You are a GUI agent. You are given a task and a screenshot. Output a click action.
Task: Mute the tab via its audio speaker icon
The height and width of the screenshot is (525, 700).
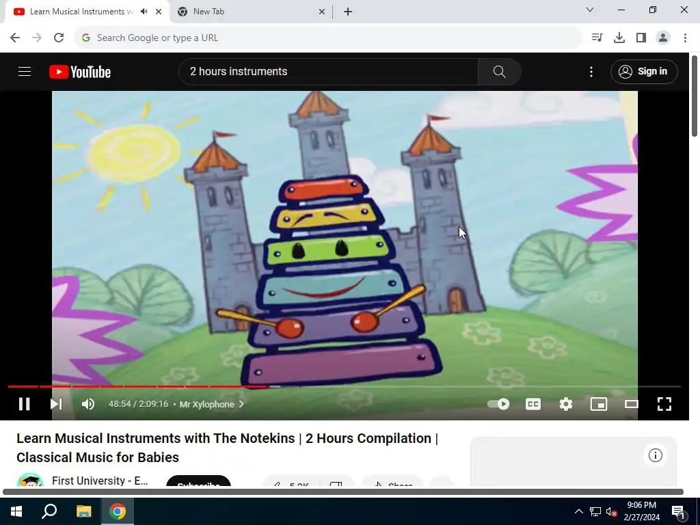144,12
